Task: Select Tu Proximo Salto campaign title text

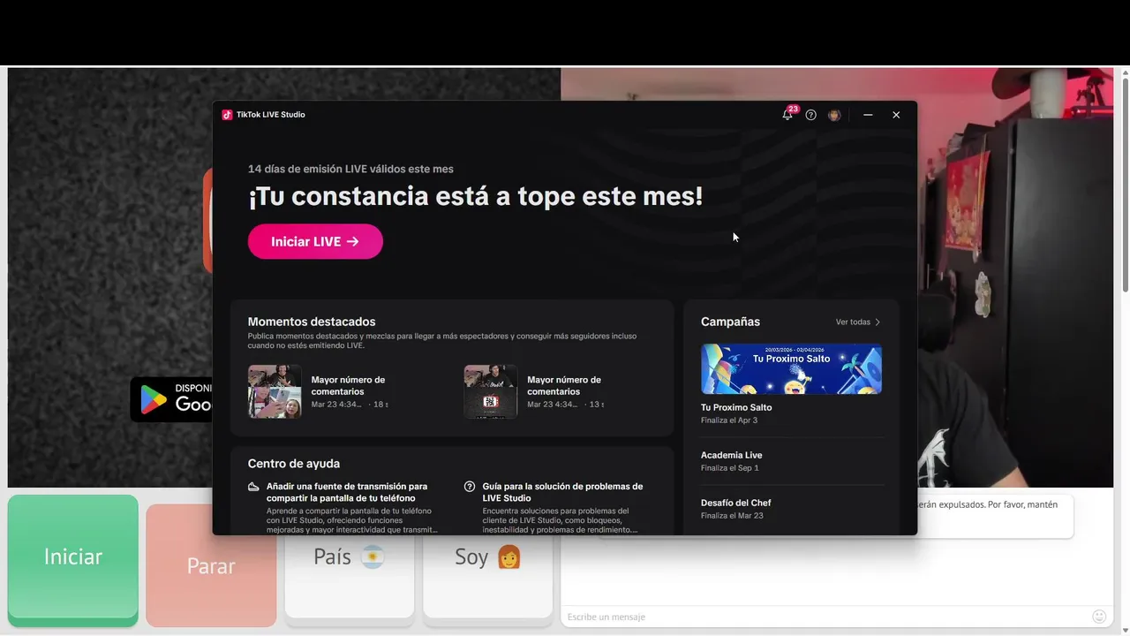Action: coord(736,407)
